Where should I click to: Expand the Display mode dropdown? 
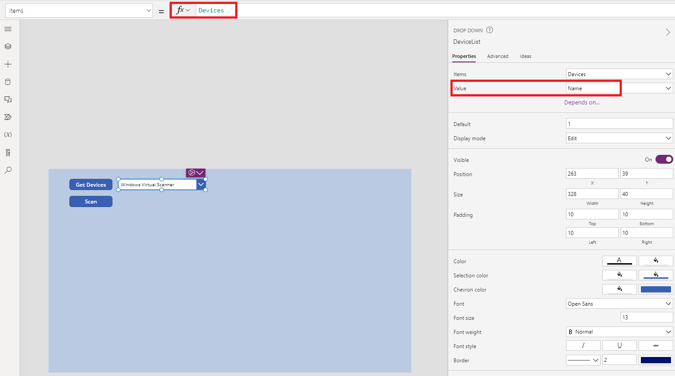619,138
